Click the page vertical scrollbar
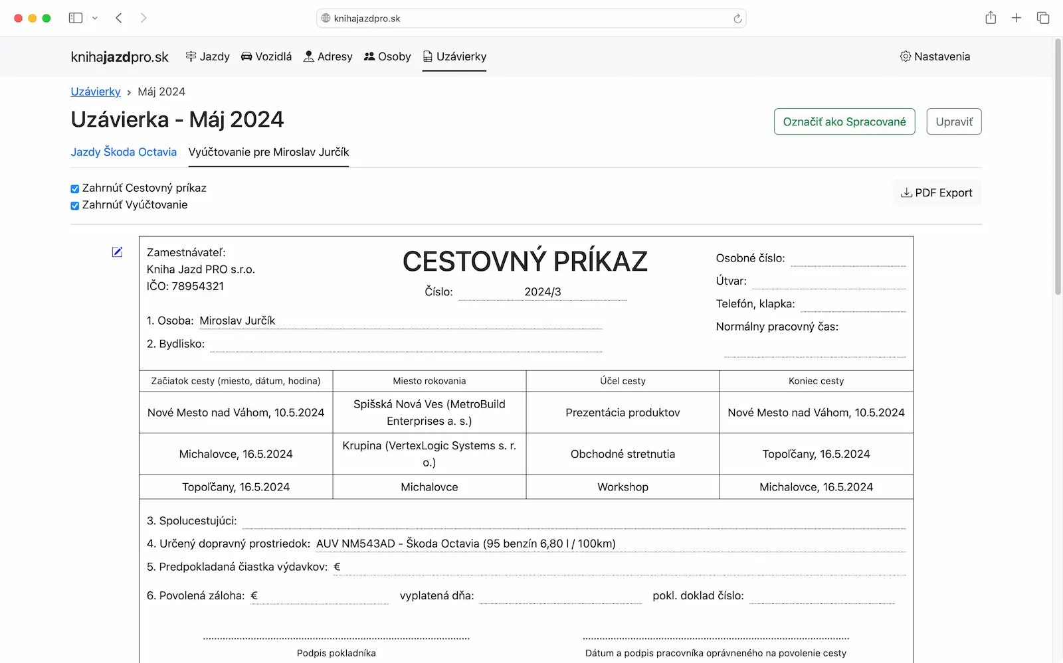The image size is (1063, 663). click(1058, 166)
